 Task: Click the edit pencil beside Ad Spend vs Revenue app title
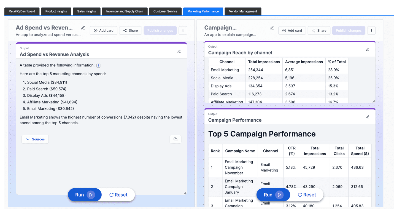(83, 28)
